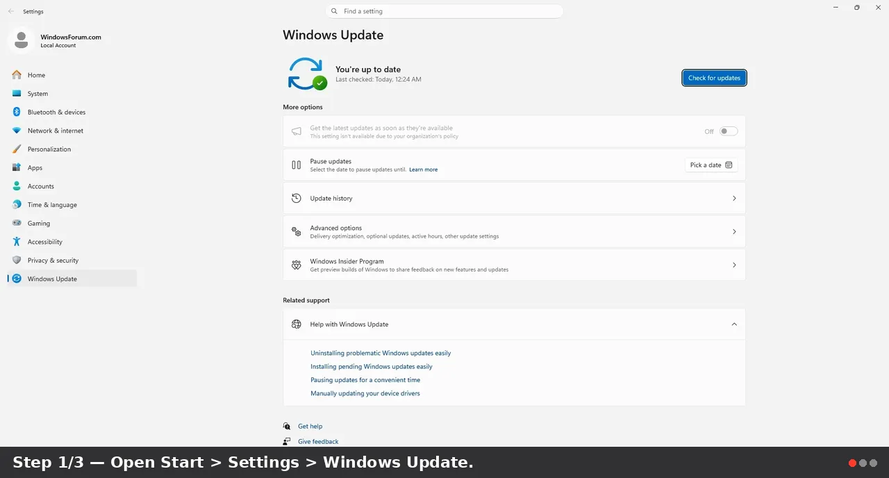Open Pausing updates for a convenient time
The image size is (889, 478).
[365, 380]
